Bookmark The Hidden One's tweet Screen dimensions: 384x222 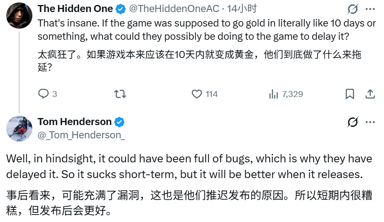pos(350,94)
